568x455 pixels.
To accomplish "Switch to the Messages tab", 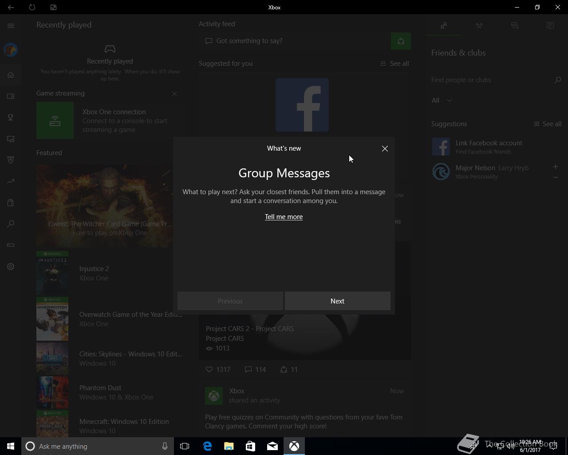I will tap(515, 26).
